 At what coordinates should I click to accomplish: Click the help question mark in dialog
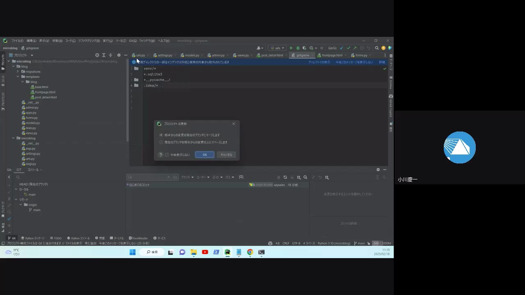coord(161,155)
